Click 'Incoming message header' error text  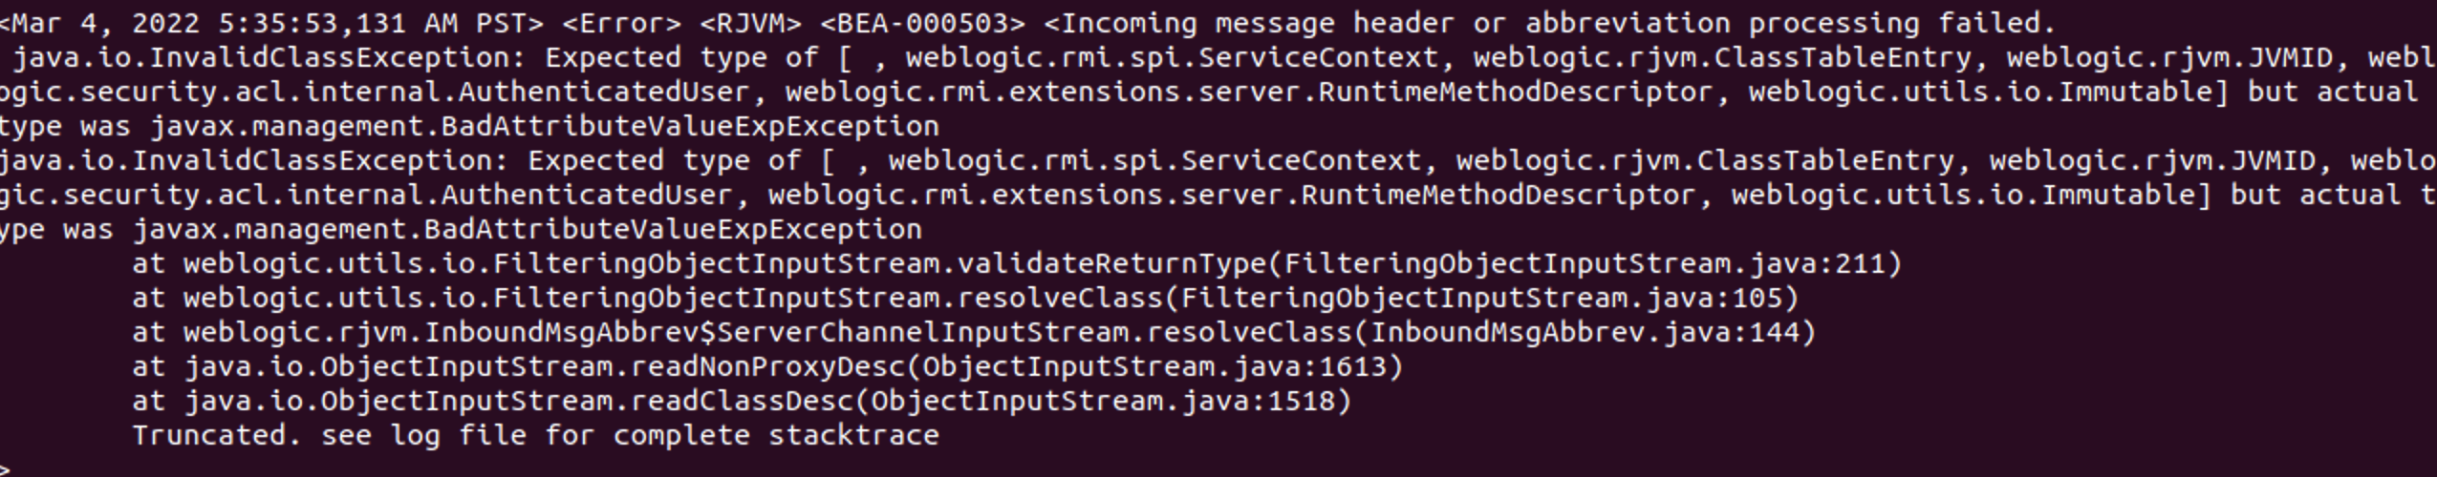click(x=1258, y=23)
